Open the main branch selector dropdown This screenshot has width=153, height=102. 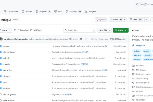click(6, 30)
